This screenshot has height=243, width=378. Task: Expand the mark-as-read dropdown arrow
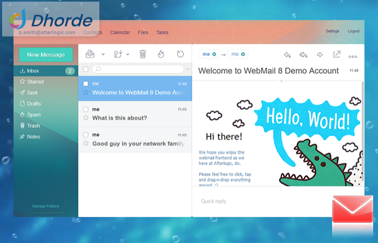click(103, 54)
